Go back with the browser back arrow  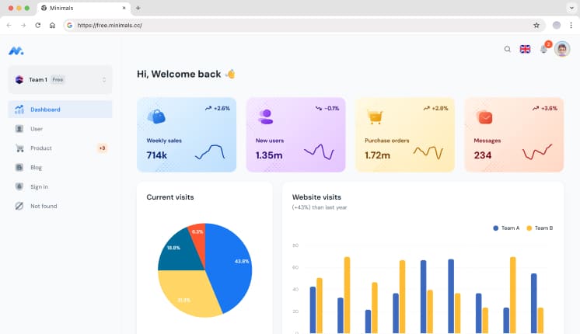(x=9, y=25)
